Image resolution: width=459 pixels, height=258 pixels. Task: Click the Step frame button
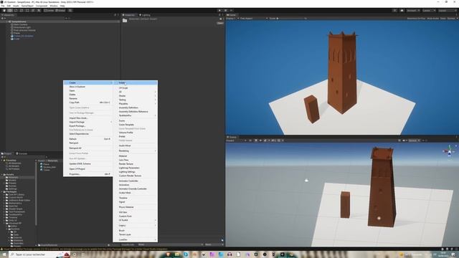pos(231,10)
